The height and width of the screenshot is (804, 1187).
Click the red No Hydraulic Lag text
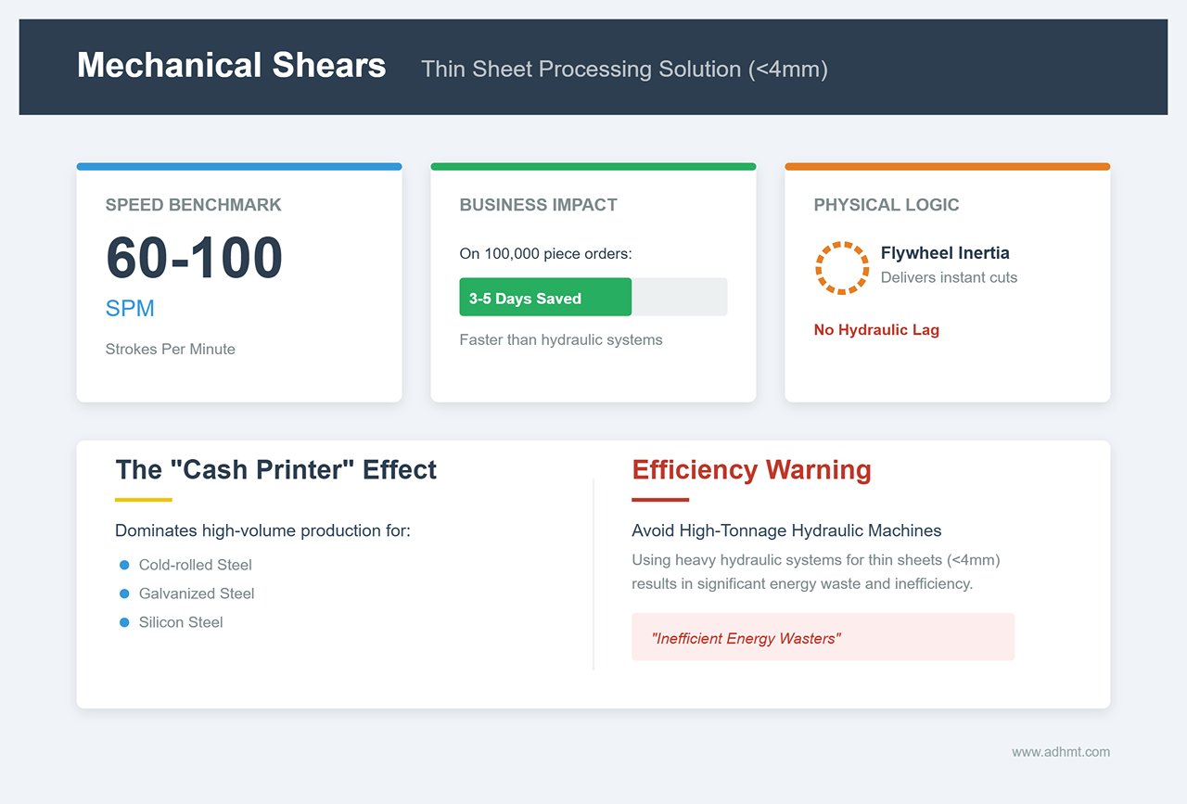click(876, 330)
